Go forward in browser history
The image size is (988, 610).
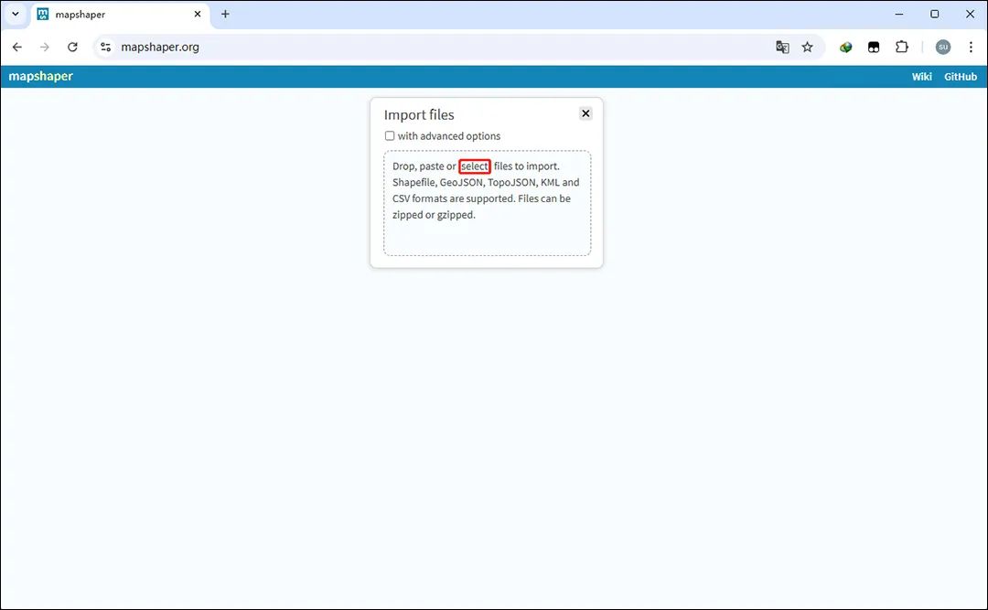pyautogui.click(x=45, y=48)
